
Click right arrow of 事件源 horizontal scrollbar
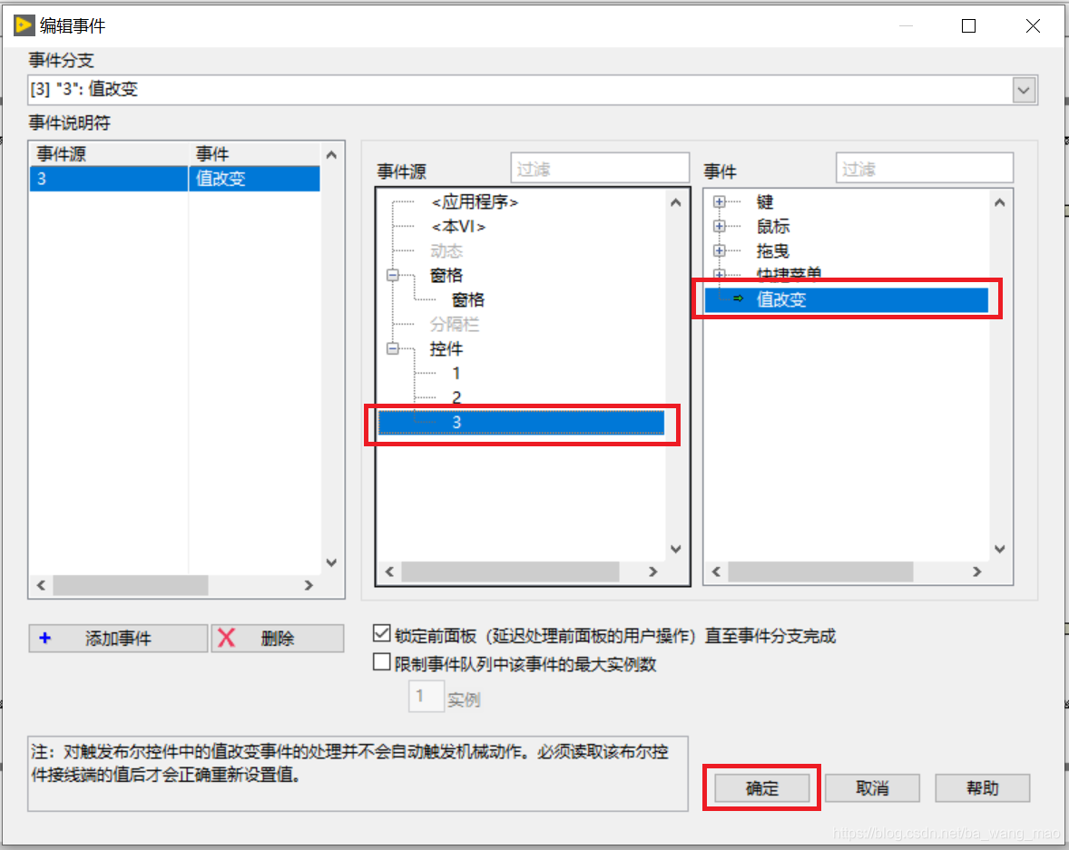653,572
